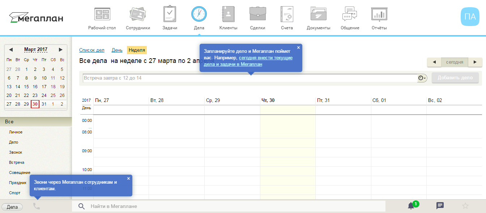Select March 8 in mini calendar
The height and width of the screenshot is (213, 486).
26,78
